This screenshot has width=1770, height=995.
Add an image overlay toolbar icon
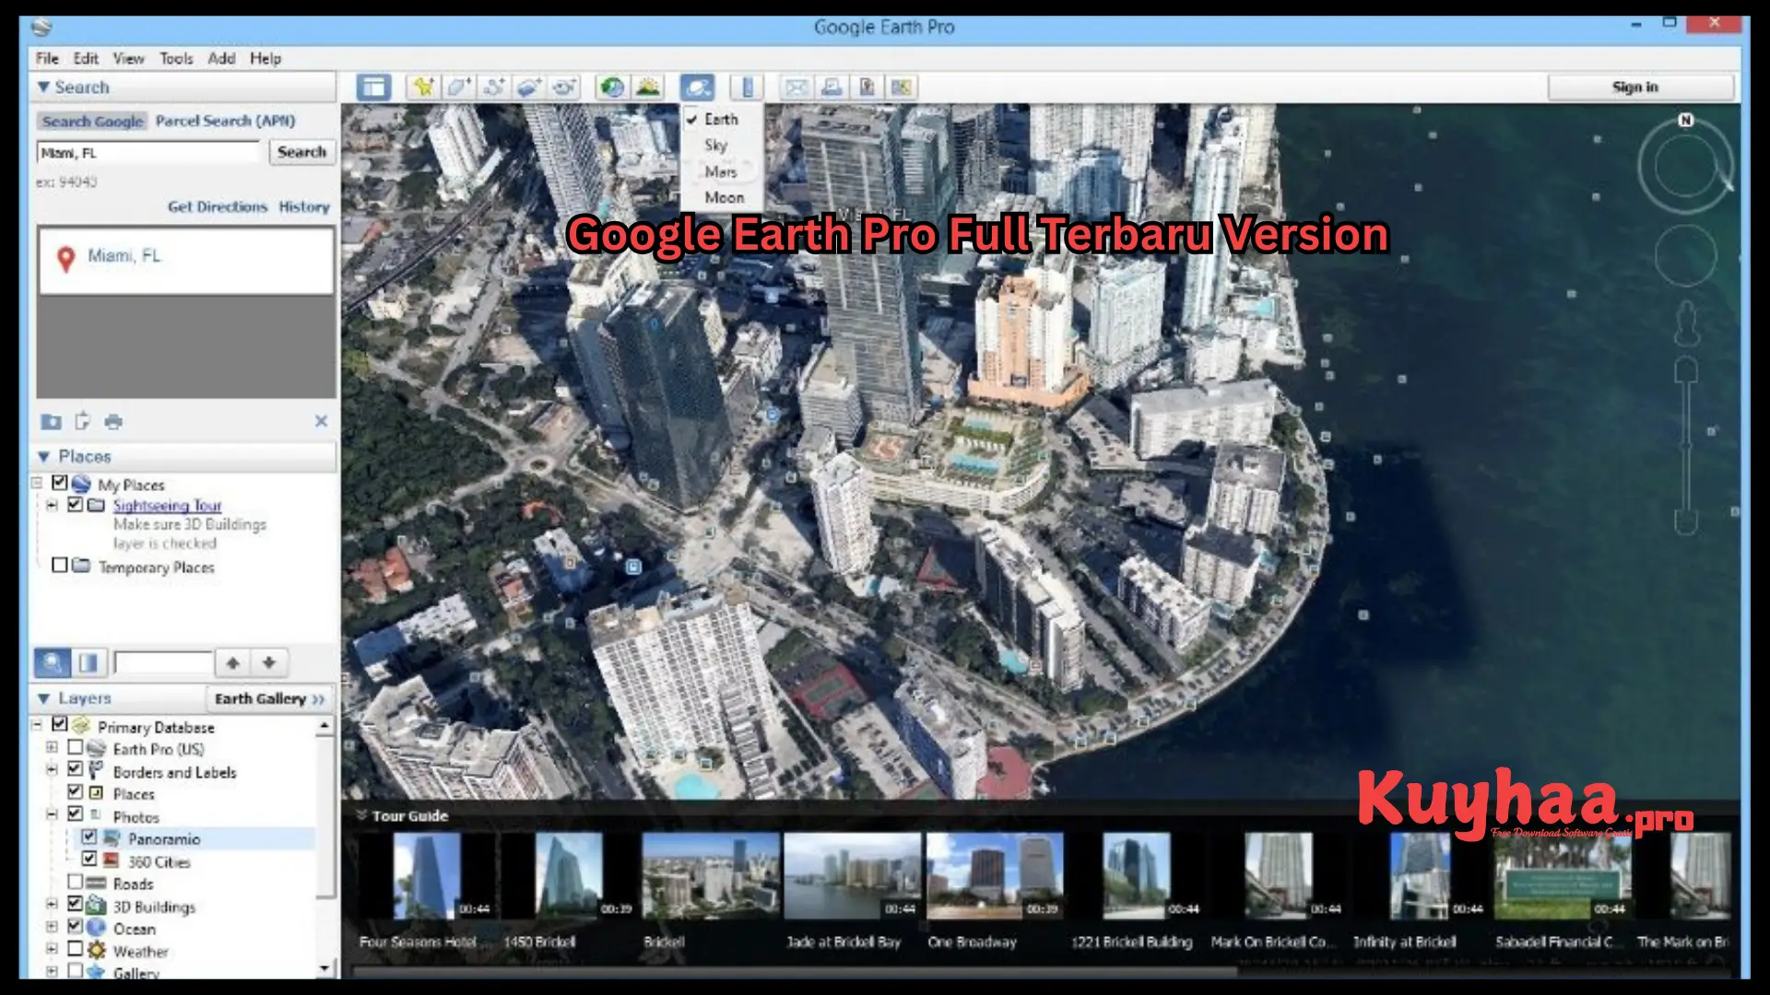528,88
